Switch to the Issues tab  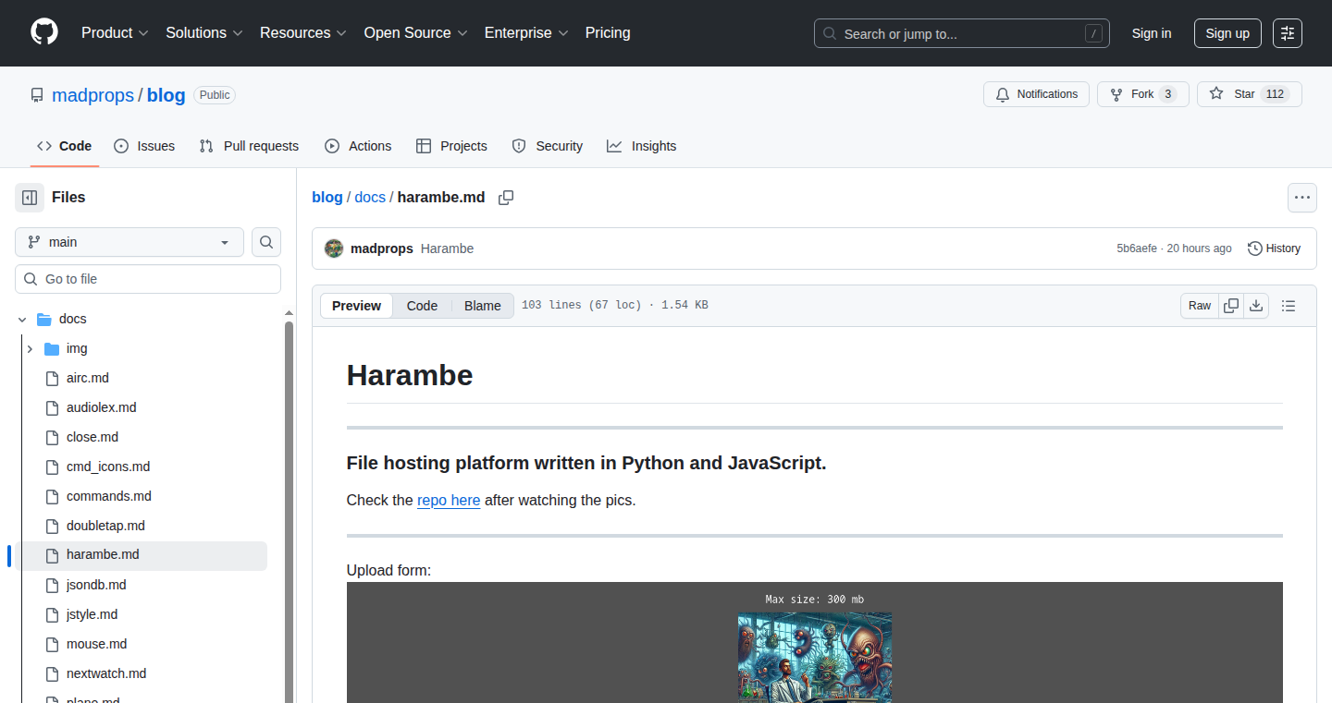[x=144, y=146]
